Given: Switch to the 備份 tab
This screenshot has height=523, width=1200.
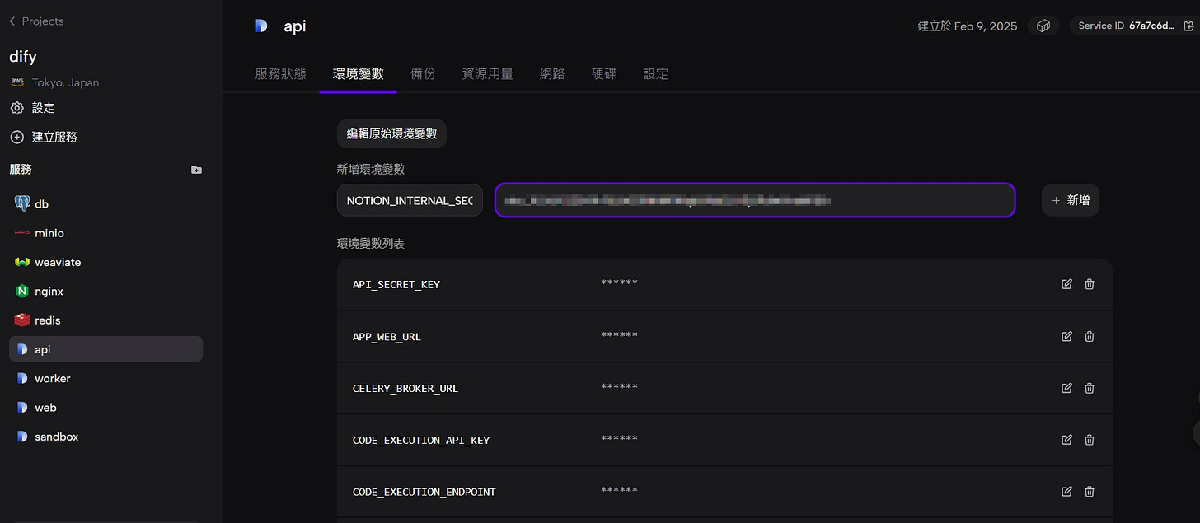Looking at the screenshot, I should coord(423,73).
